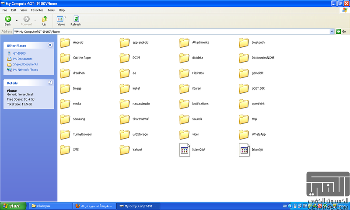
Task: Click the Refresh toolbar icon
Action: click(x=76, y=19)
